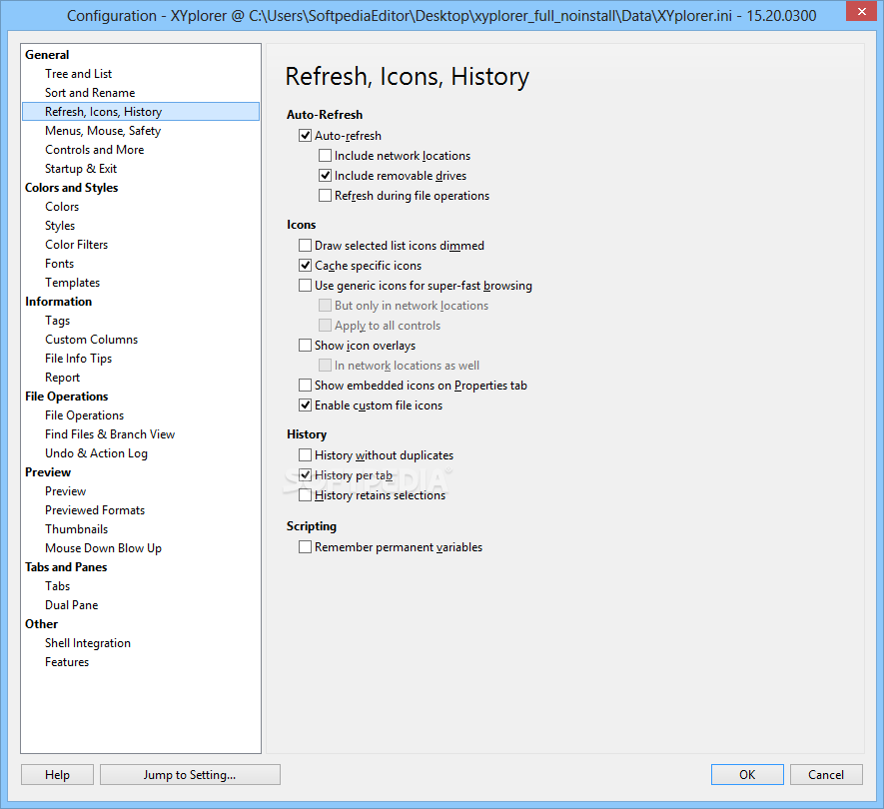Select Preview sub-item in sidebar

[x=65, y=491]
